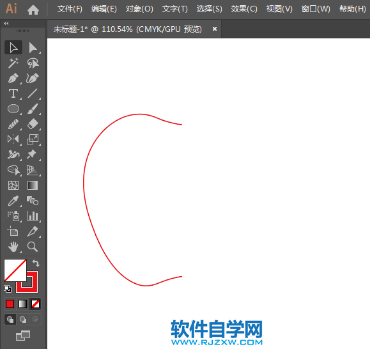Select the Perspective Grid tool
Viewport: 370px width, 349px height.
pos(33,170)
